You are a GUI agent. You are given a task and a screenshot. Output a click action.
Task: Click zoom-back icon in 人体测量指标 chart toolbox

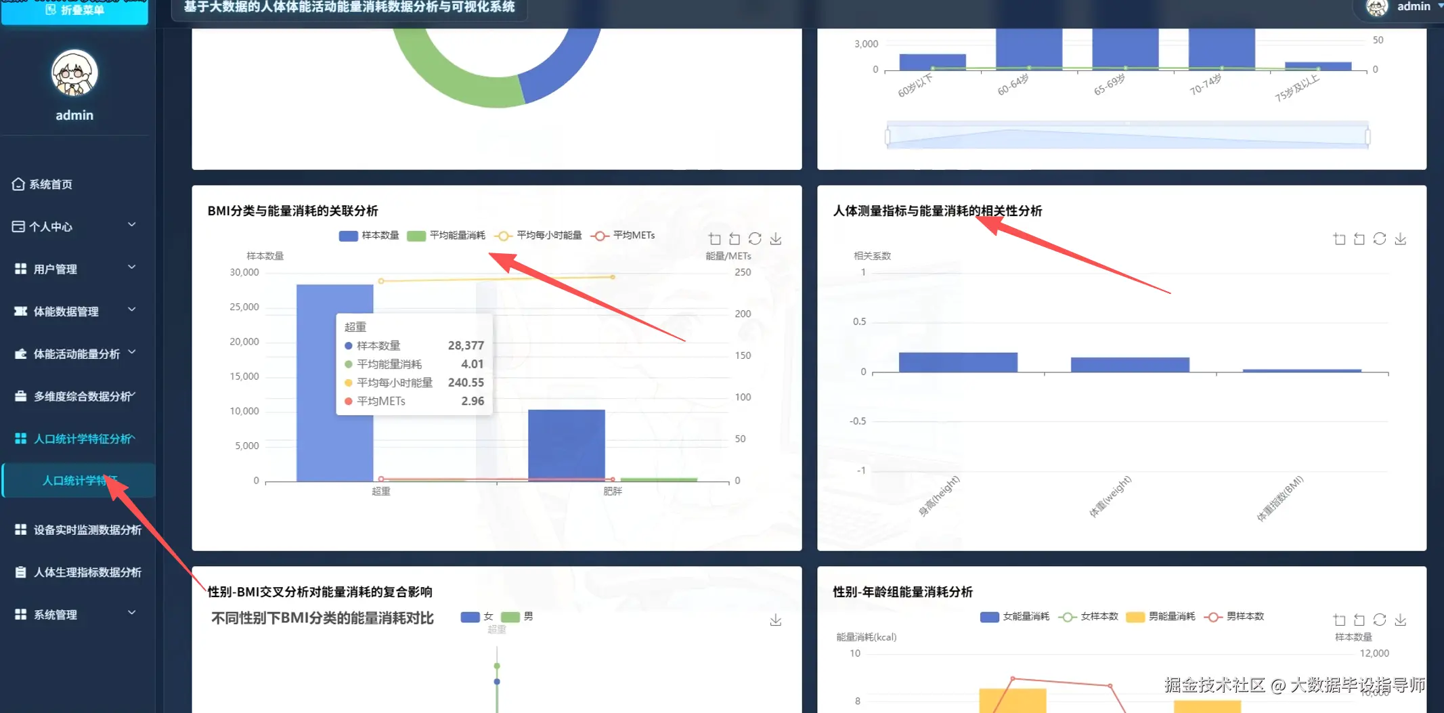[x=1359, y=239]
